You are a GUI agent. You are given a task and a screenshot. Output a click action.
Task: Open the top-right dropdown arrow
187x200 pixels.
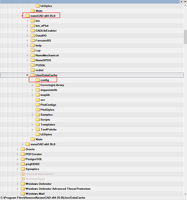pyautogui.click(x=185, y=2)
